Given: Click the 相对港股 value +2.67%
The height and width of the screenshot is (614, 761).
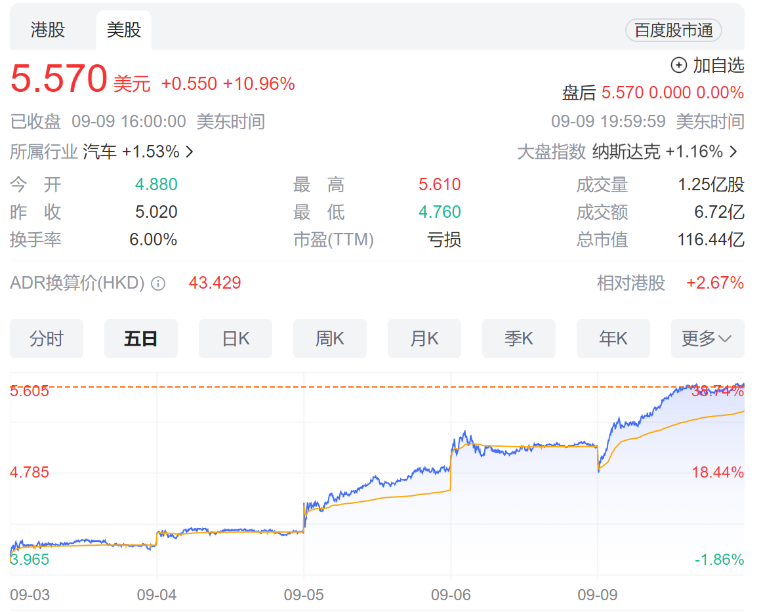Looking at the screenshot, I should coord(715,283).
